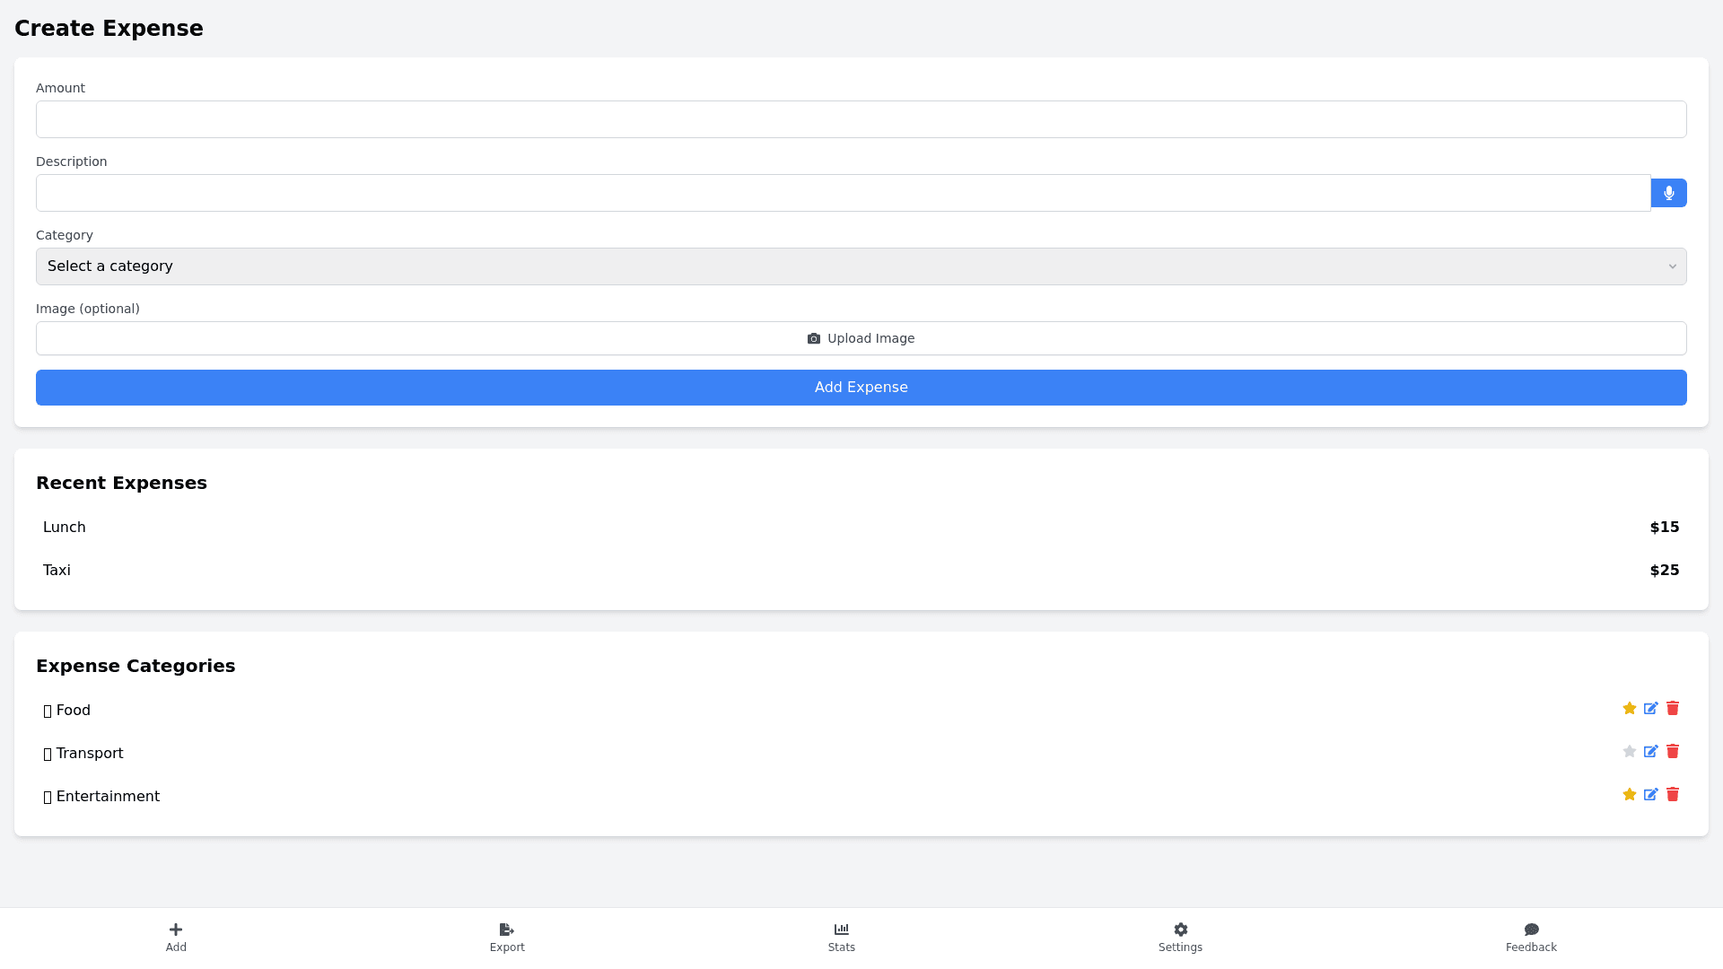Delete the Entertainment category
The height and width of the screenshot is (969, 1723).
[x=1673, y=795]
